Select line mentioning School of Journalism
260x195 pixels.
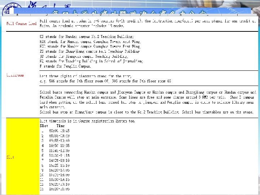pyautogui.click(x=91, y=61)
